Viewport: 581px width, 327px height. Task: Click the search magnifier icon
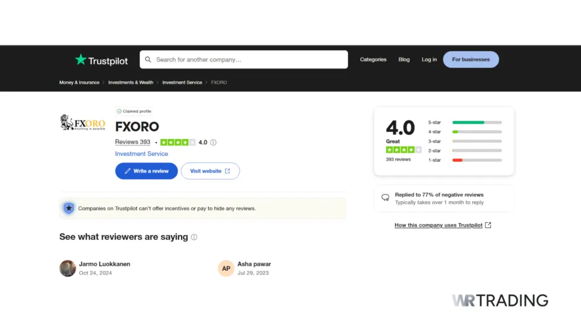(148, 59)
